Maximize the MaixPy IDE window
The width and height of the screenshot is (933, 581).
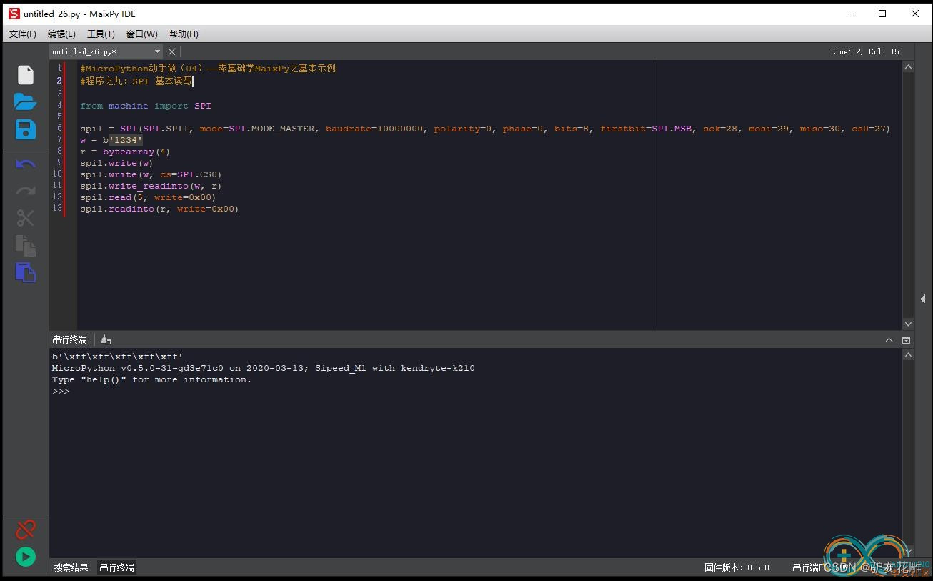(882, 14)
